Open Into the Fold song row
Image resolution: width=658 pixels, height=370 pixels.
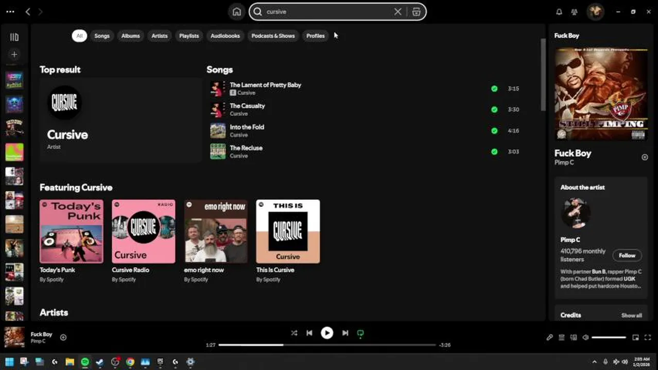point(366,131)
